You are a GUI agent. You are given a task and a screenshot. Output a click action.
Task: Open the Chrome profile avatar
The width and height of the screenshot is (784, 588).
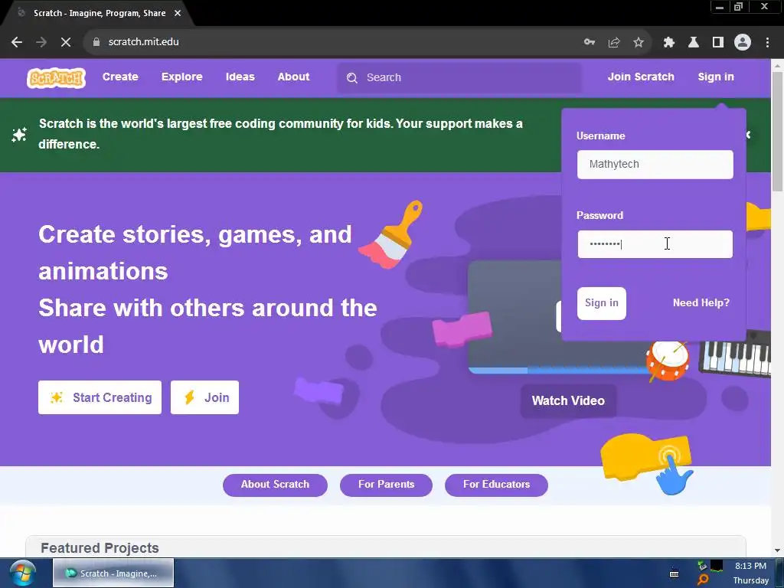click(x=743, y=42)
